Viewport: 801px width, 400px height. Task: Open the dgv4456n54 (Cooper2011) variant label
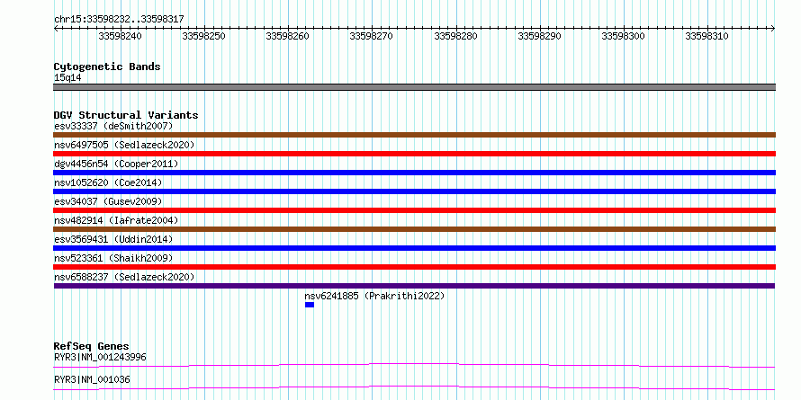(116, 164)
